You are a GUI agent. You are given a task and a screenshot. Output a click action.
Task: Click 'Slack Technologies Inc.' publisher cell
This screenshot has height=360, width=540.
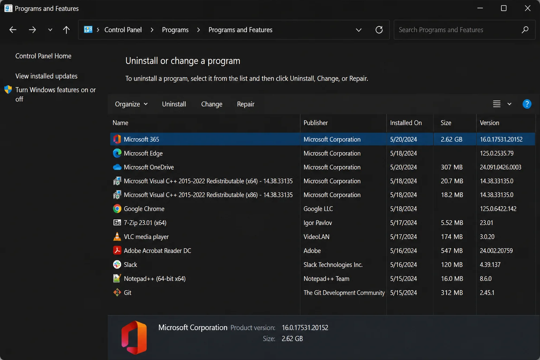click(333, 264)
